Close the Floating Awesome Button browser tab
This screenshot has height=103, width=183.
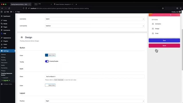tap(30, 4)
